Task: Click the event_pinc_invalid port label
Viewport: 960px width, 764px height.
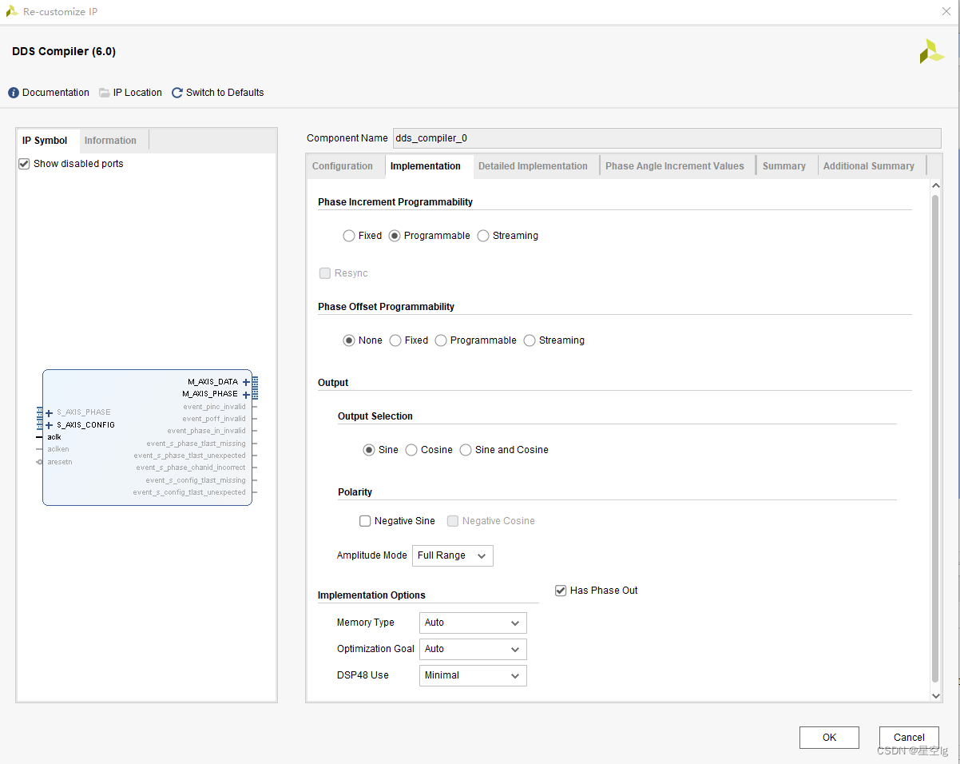Action: [x=214, y=407]
